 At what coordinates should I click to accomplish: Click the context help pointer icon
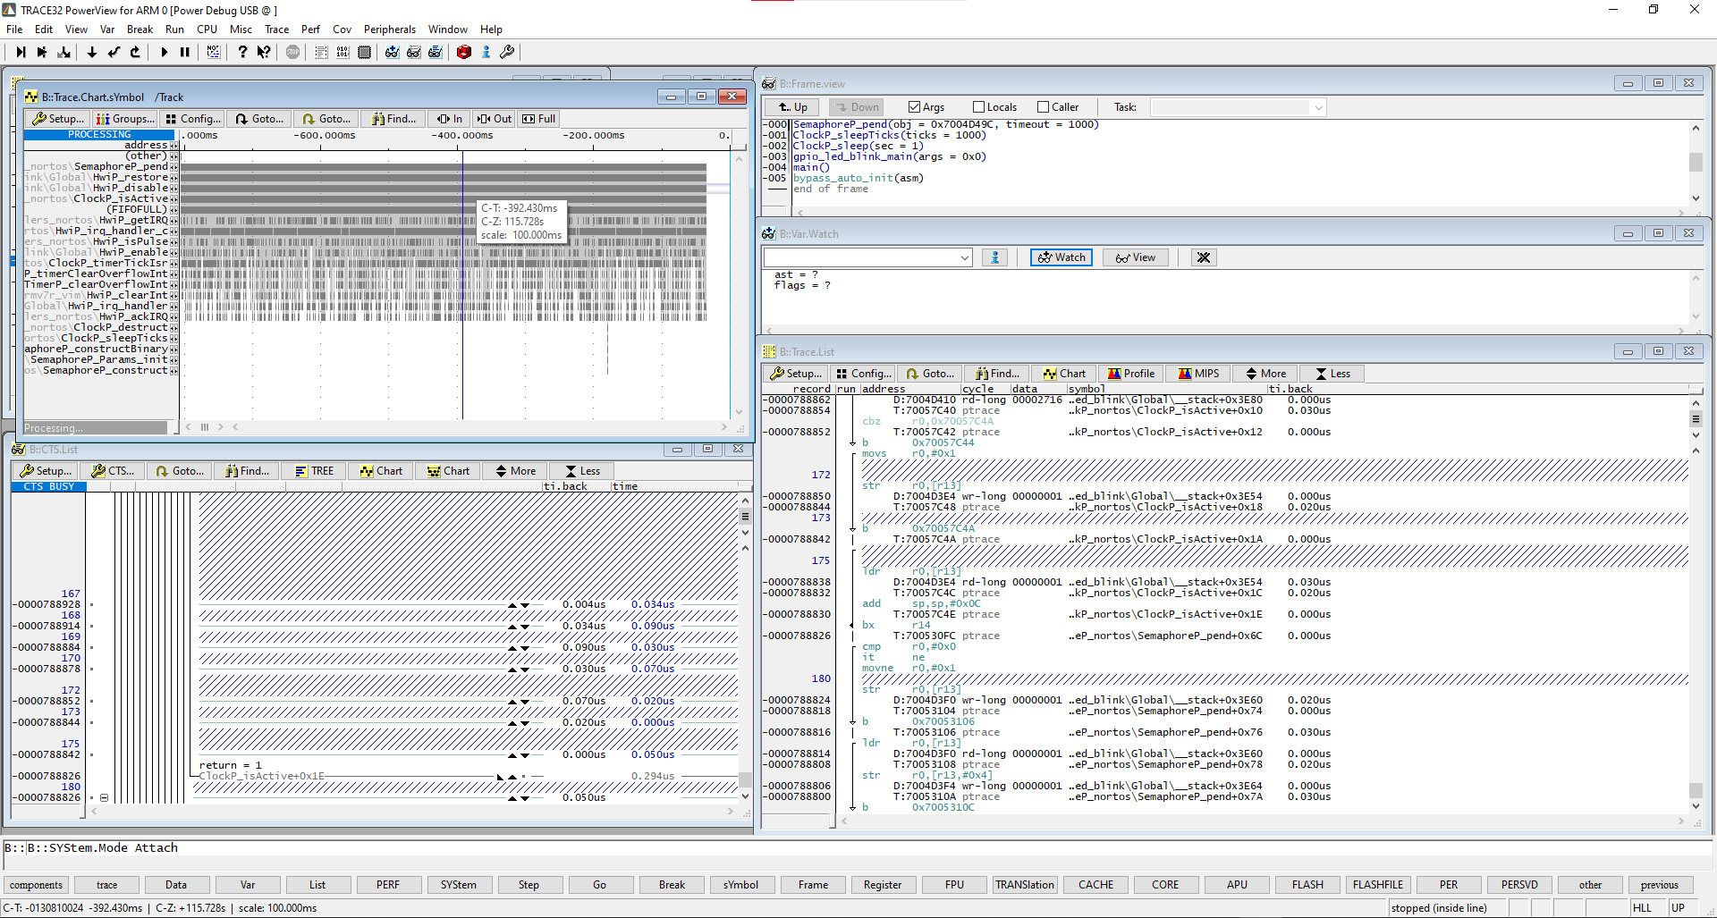[x=264, y=52]
